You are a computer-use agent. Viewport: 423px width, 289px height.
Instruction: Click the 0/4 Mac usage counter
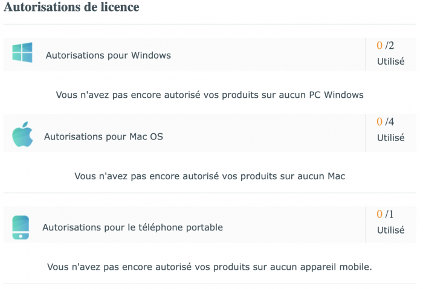386,122
